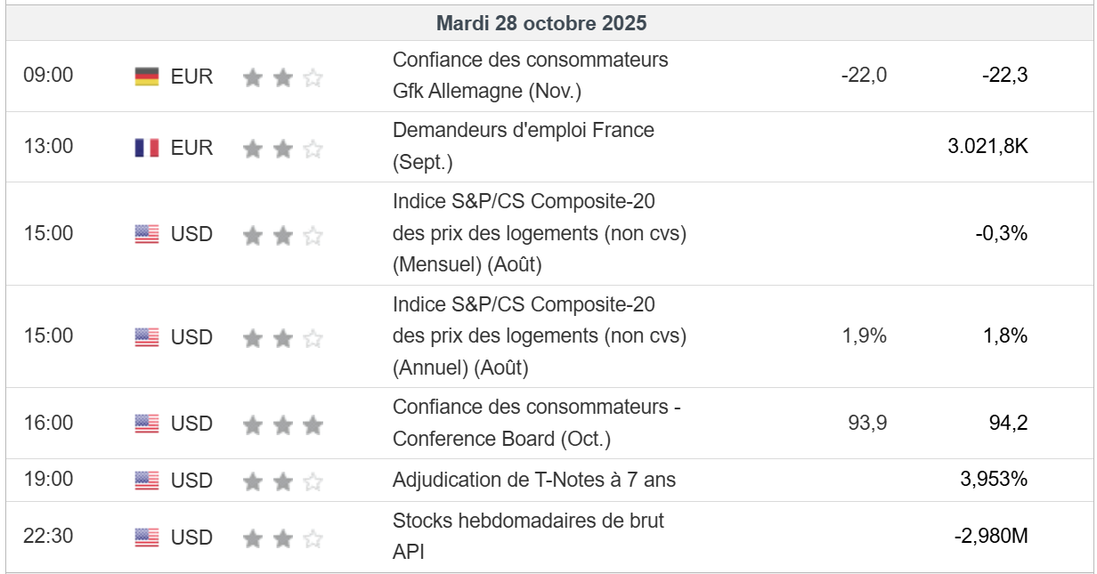Click the 3.021,8K previous value
The height and width of the screenshot is (574, 1097).
click(x=987, y=146)
